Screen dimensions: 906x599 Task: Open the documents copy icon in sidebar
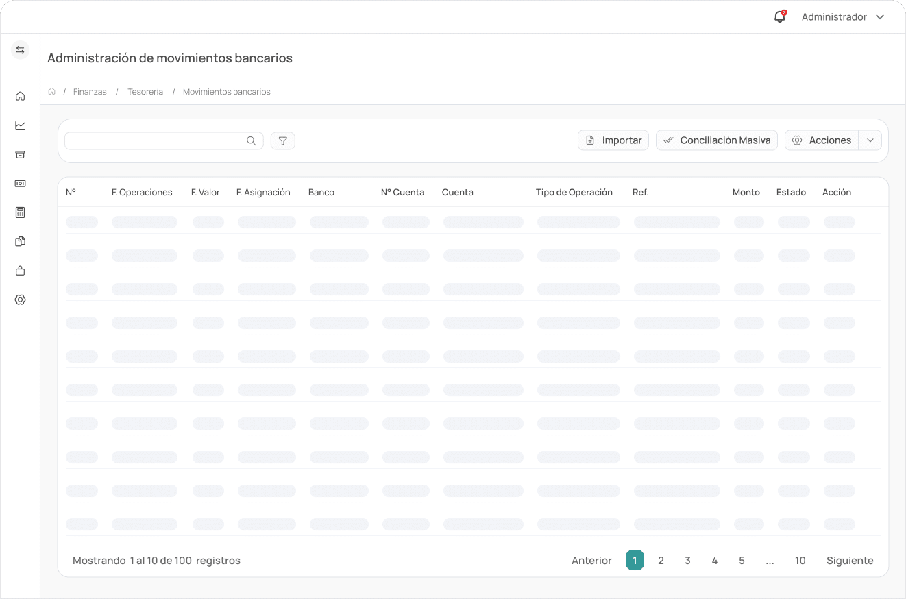(20, 241)
